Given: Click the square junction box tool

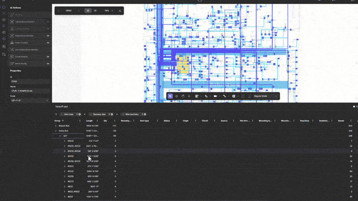Looking at the screenshot, I should point(234,96).
